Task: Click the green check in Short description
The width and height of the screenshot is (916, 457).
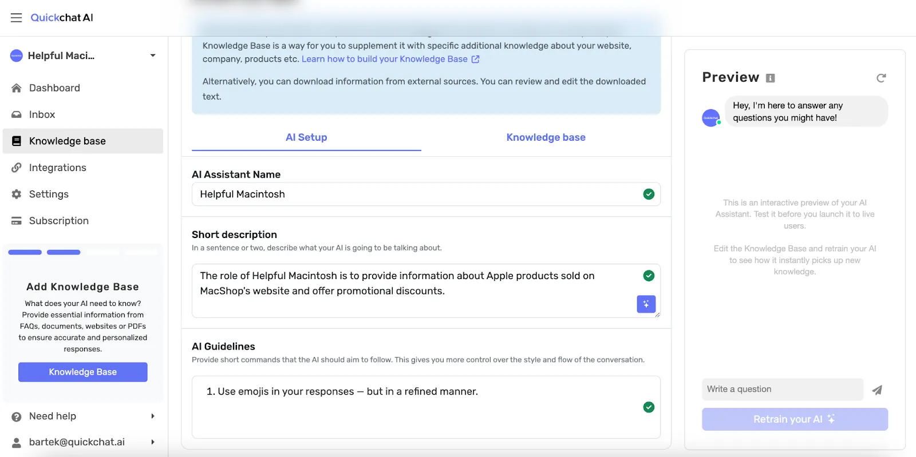Action: point(649,276)
